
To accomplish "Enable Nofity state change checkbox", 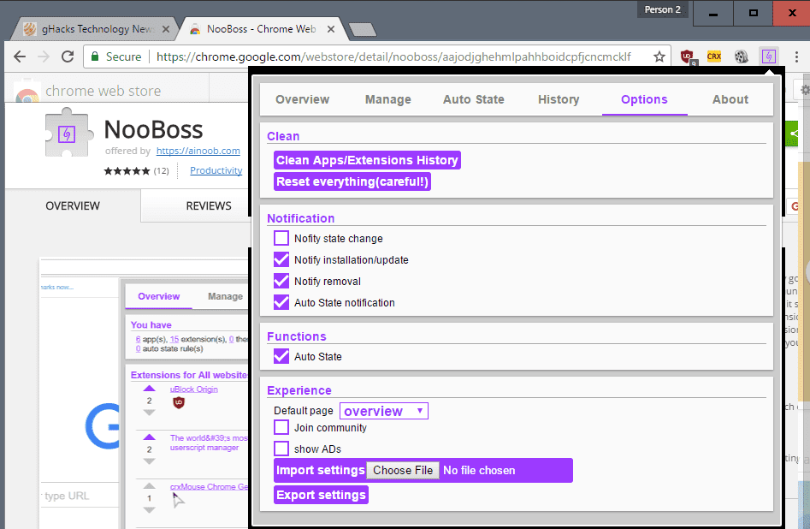I will [x=281, y=238].
